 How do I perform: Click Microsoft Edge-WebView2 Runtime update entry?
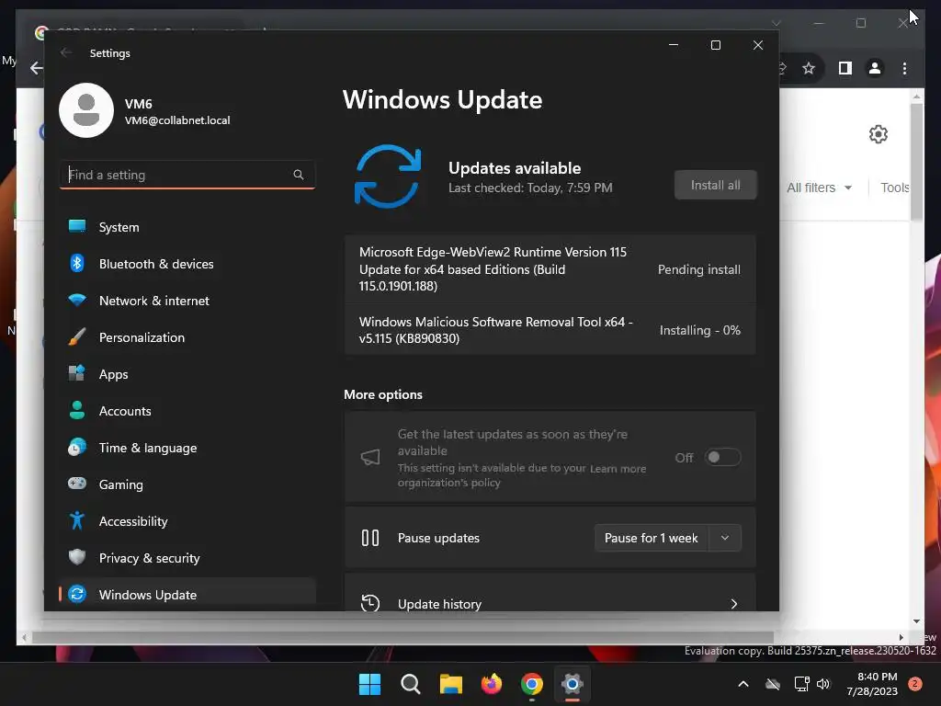(x=550, y=269)
